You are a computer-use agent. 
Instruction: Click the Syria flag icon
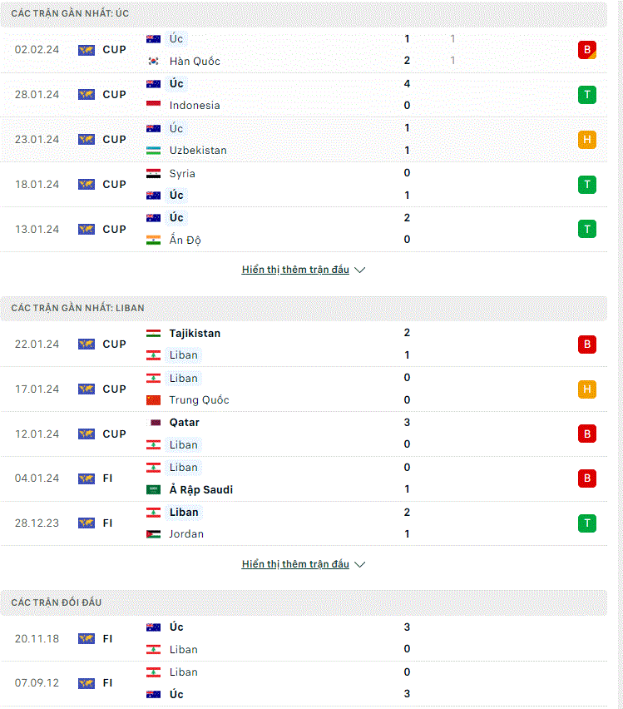click(x=153, y=173)
